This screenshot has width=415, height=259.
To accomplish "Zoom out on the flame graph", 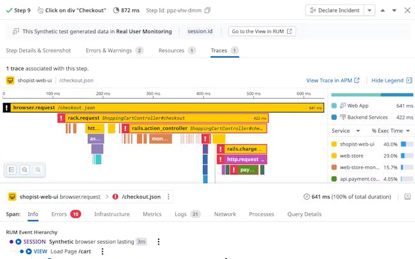I will [25, 170].
